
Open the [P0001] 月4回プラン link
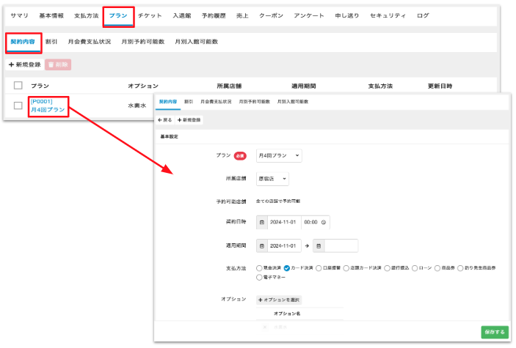coord(48,105)
